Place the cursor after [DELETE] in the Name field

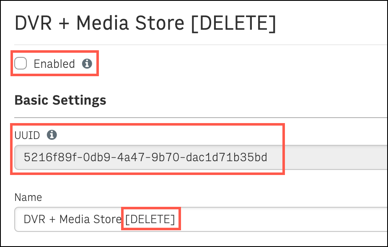click(x=176, y=219)
